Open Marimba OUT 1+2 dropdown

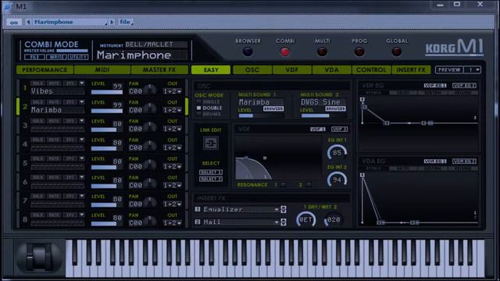coord(172,110)
